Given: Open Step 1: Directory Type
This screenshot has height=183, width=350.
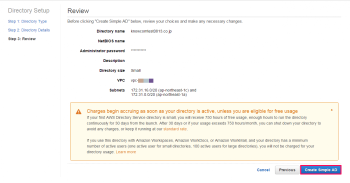Looking at the screenshot, I should 27,21.
